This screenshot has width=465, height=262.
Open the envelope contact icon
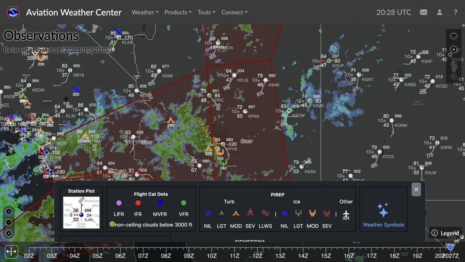[423, 12]
